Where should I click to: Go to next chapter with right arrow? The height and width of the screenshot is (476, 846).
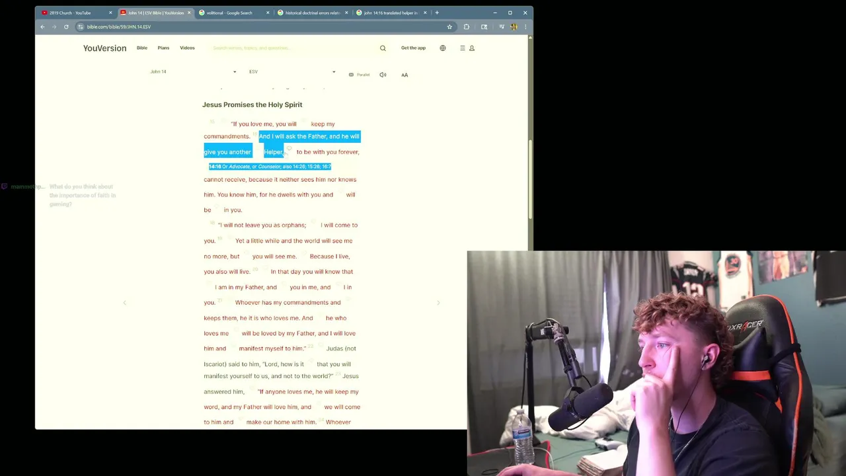[438, 303]
